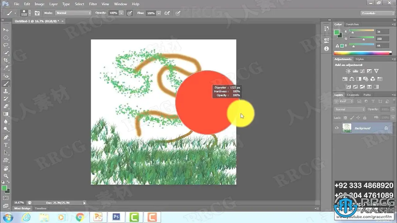Add a Color Balance adjustment

coord(352,79)
